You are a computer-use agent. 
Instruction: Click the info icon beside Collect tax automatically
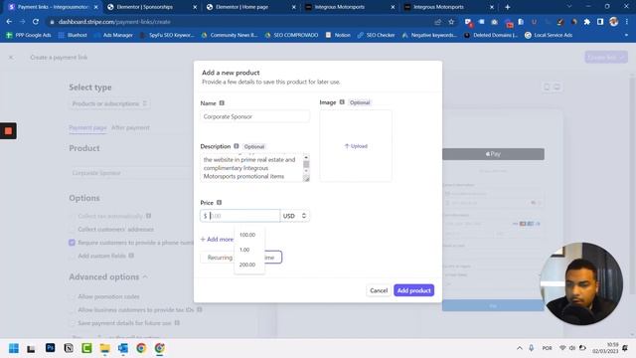tap(148, 216)
